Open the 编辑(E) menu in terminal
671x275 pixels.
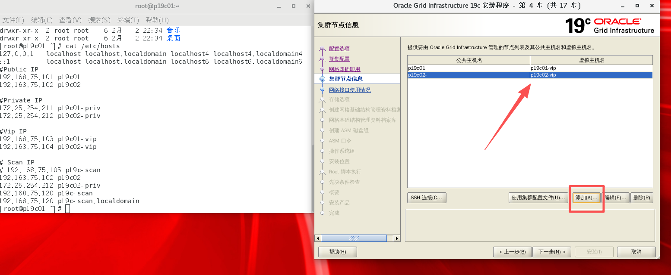[x=42, y=20]
